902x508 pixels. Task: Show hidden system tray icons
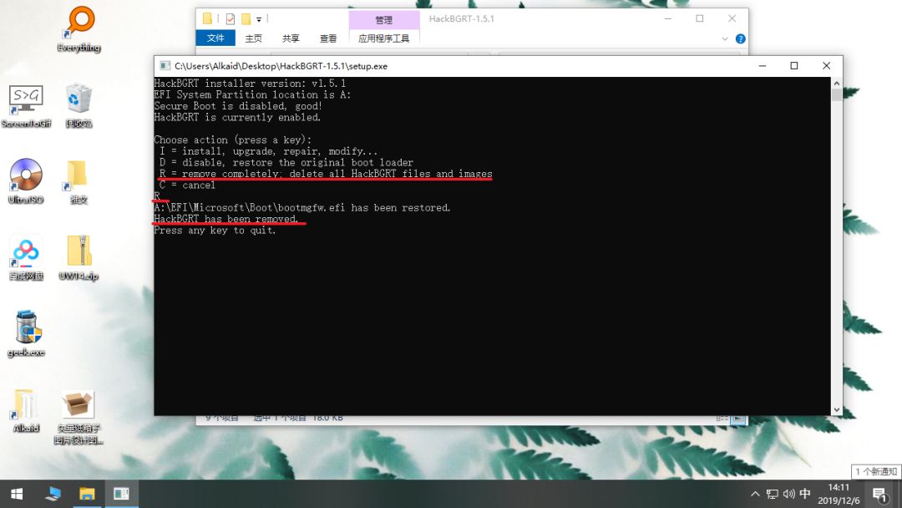[x=755, y=494]
